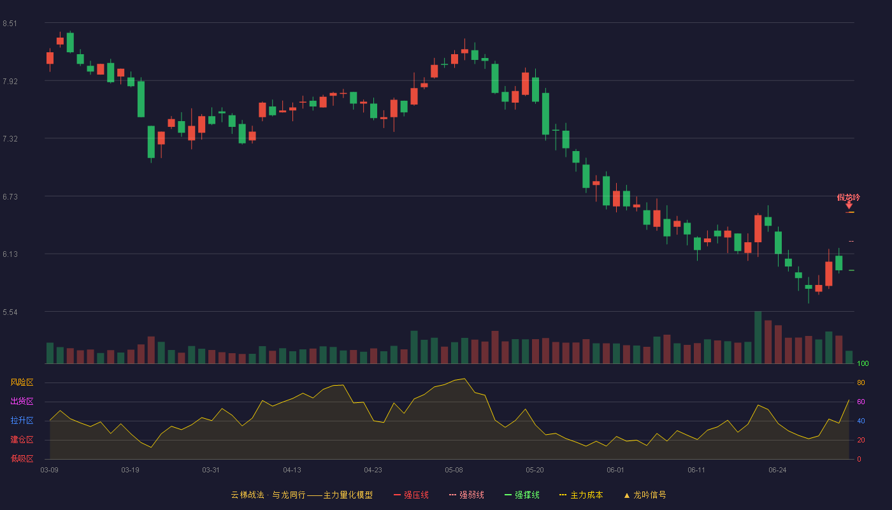Click the blue 40 indicator axis value

click(x=861, y=421)
